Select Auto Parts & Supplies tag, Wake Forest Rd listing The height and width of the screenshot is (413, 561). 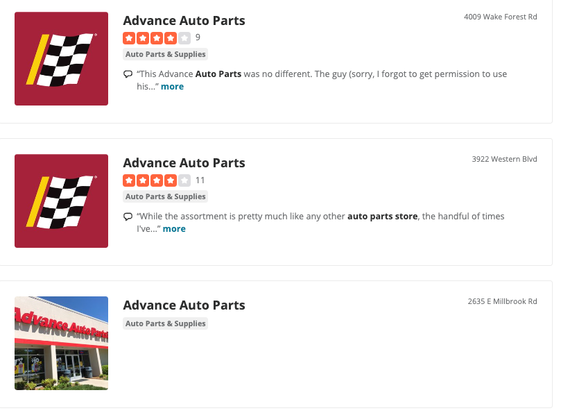166,54
